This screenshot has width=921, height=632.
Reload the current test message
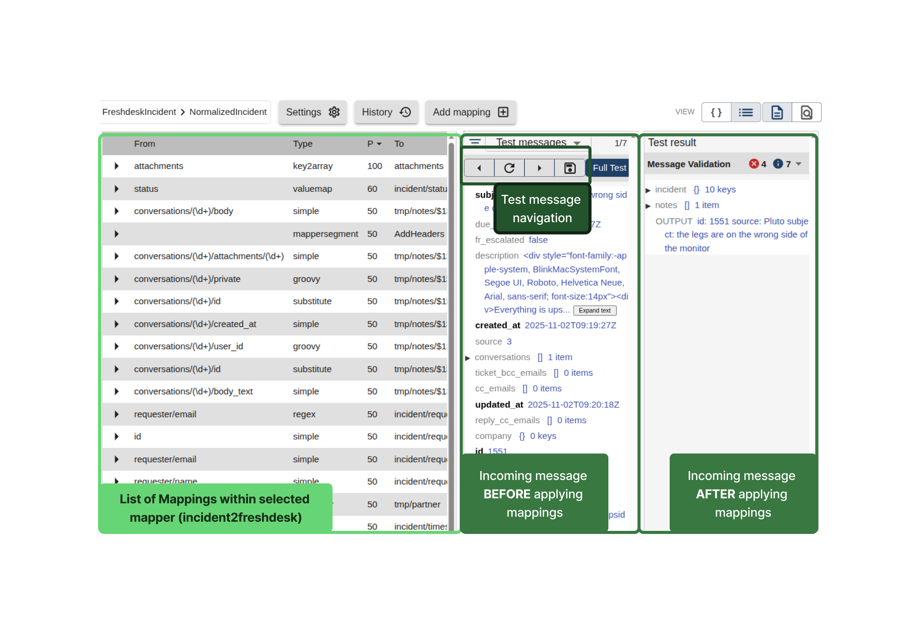pos(509,168)
